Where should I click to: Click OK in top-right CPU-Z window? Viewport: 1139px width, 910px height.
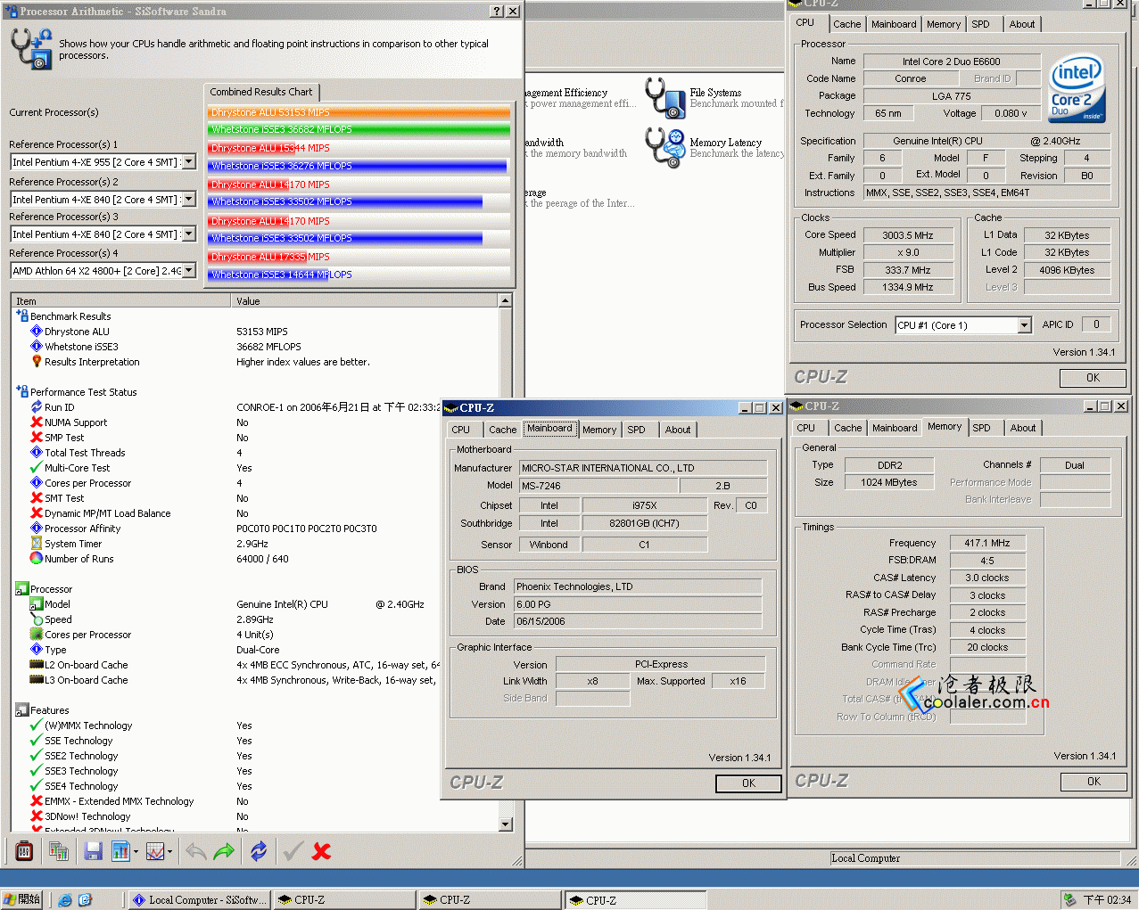pos(1093,378)
